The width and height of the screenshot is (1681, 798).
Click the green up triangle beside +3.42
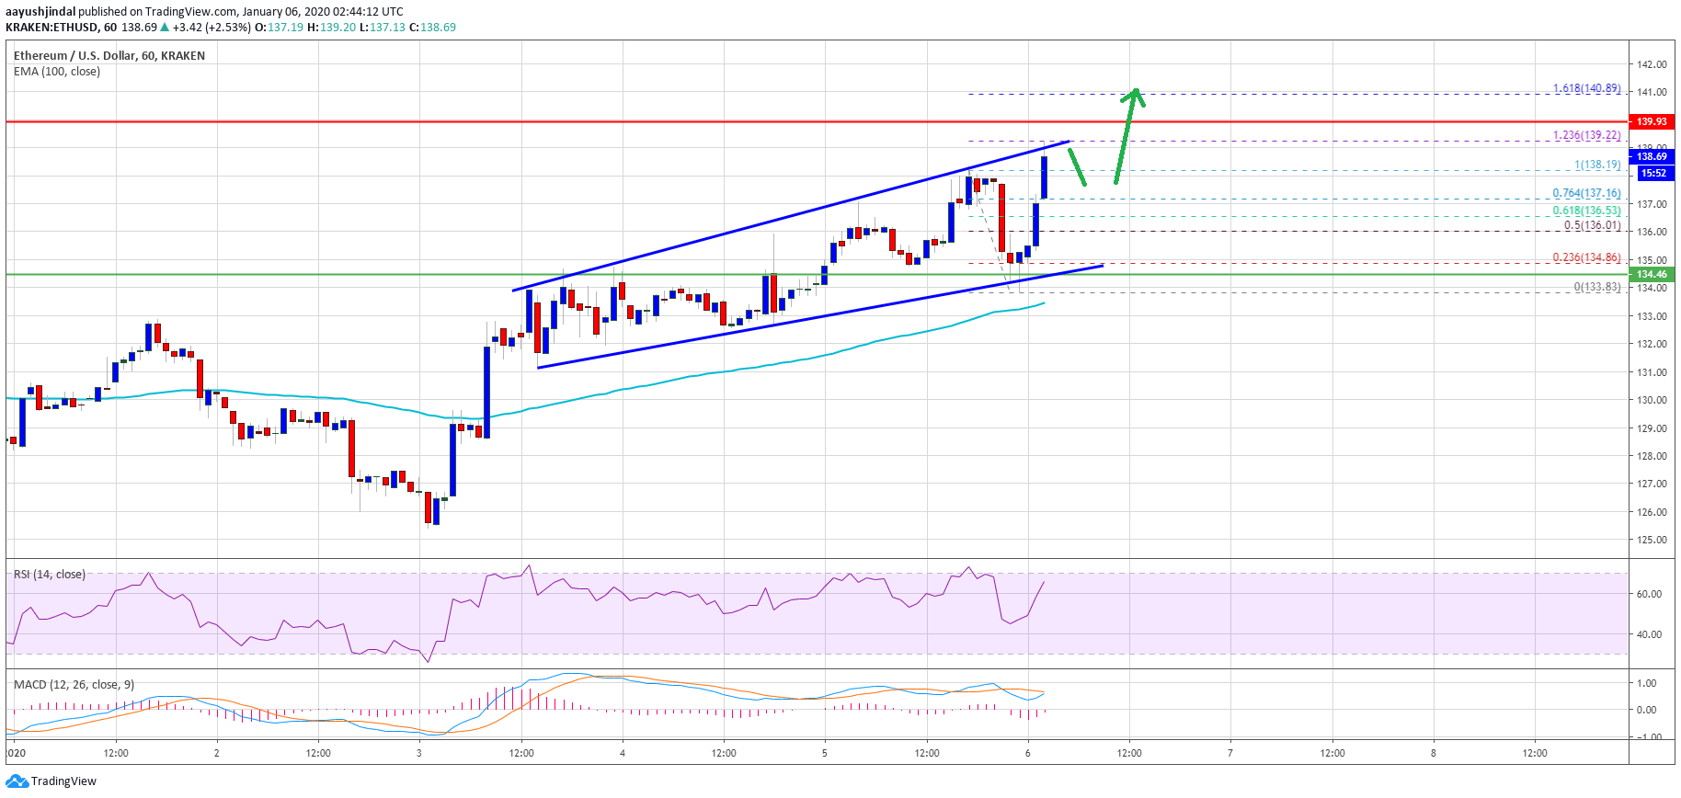click(x=165, y=28)
